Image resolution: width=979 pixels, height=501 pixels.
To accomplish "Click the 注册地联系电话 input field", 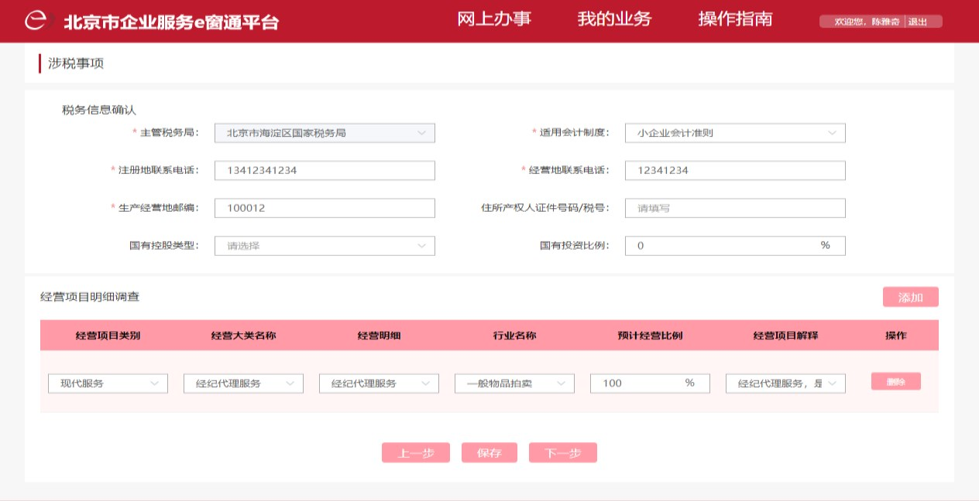I will pos(325,170).
